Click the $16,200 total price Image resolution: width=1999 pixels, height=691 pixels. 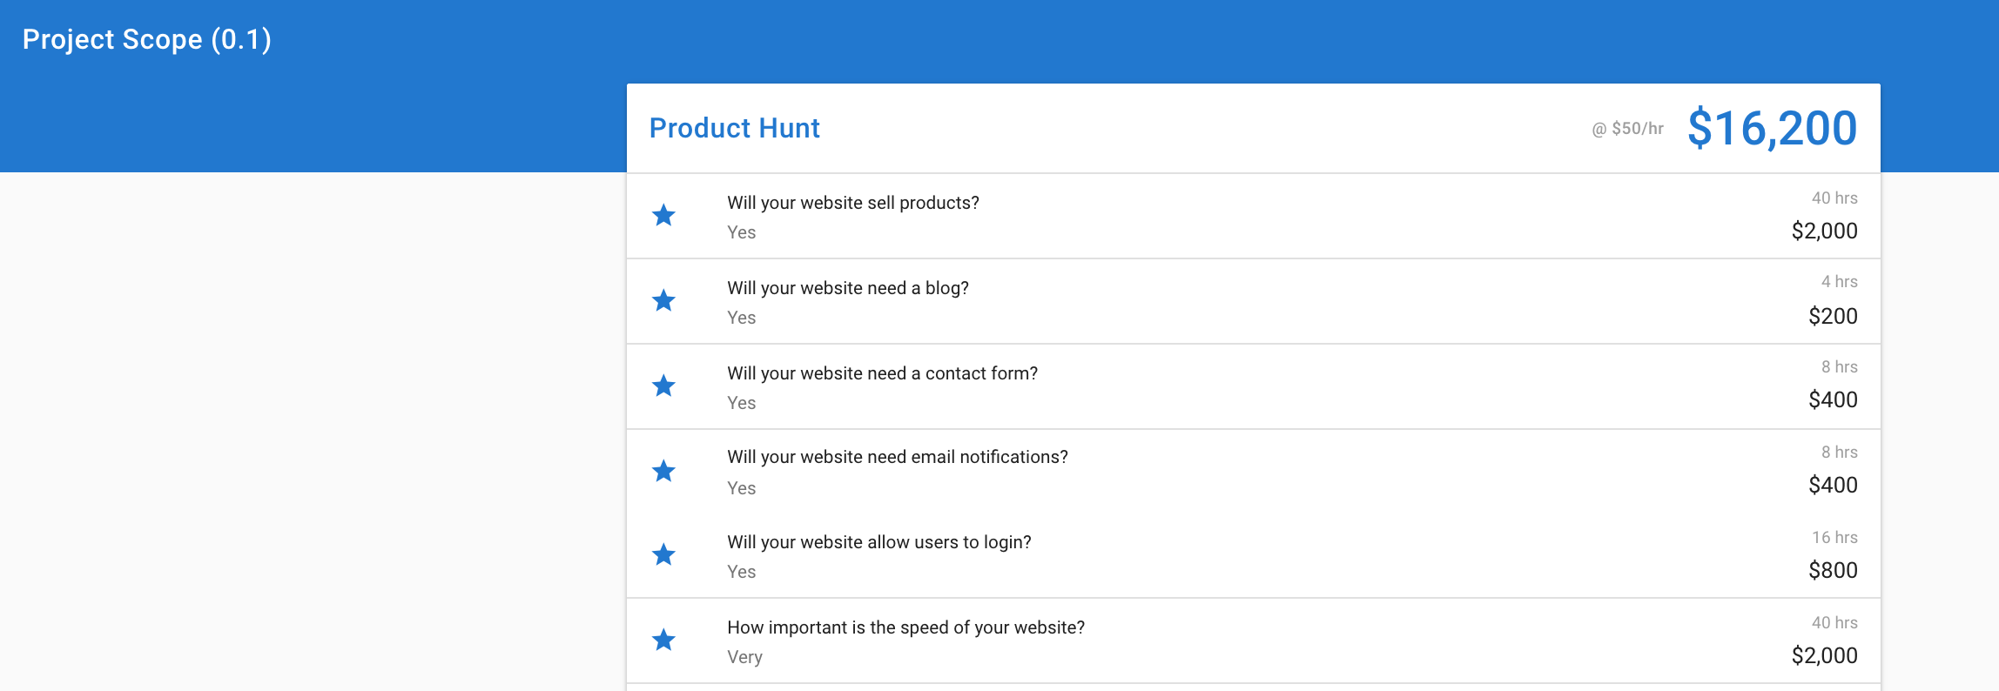[1772, 128]
